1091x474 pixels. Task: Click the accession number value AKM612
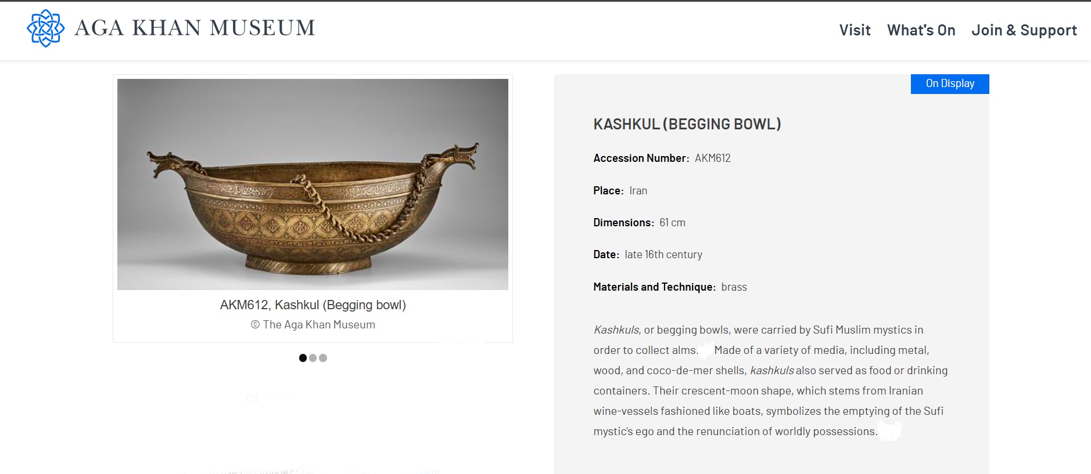(712, 158)
